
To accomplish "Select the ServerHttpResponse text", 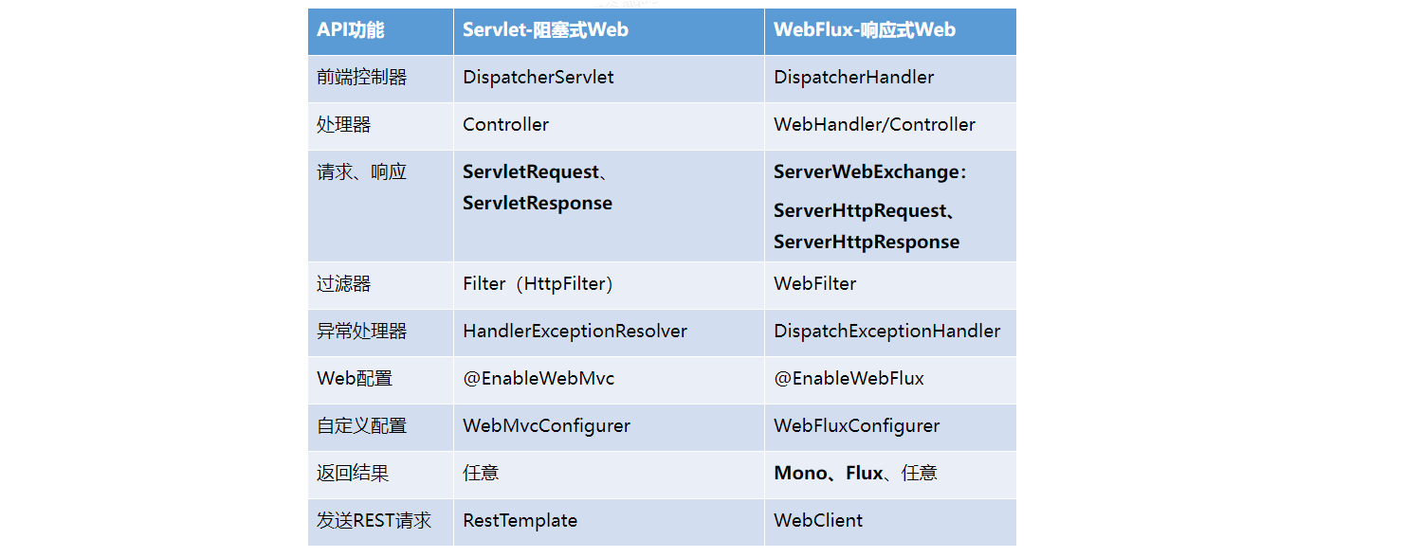I will [867, 242].
